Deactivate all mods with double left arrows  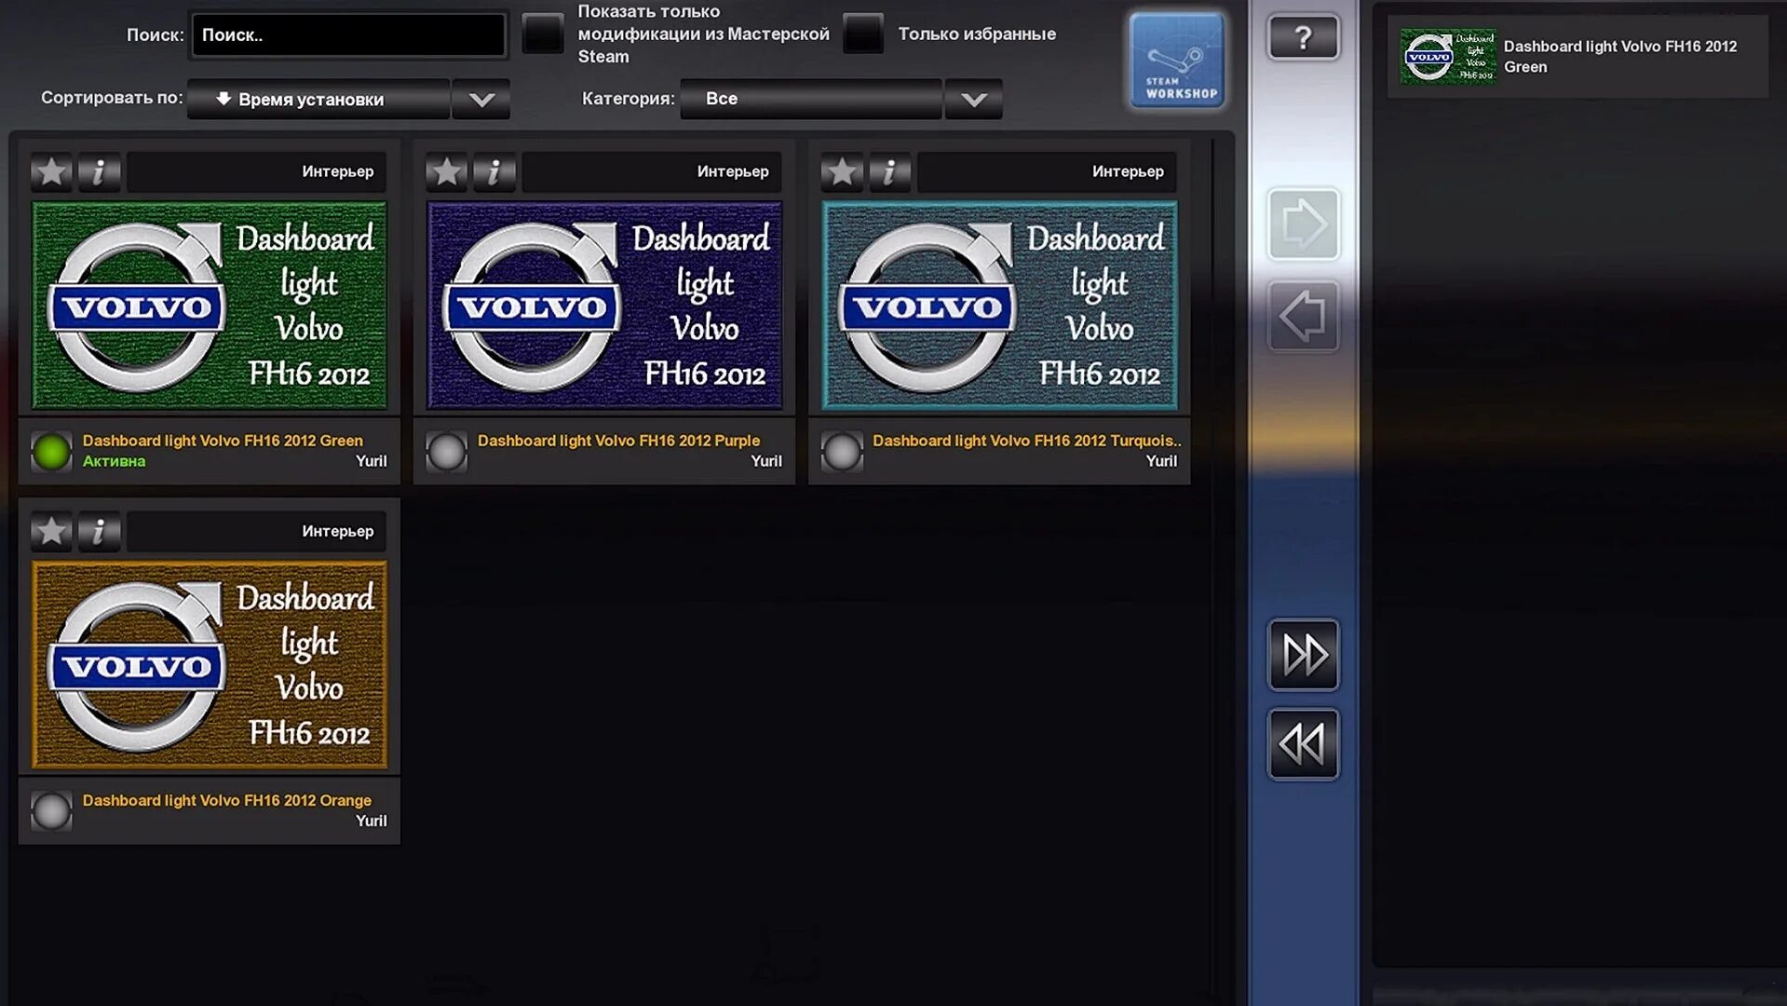1303,744
